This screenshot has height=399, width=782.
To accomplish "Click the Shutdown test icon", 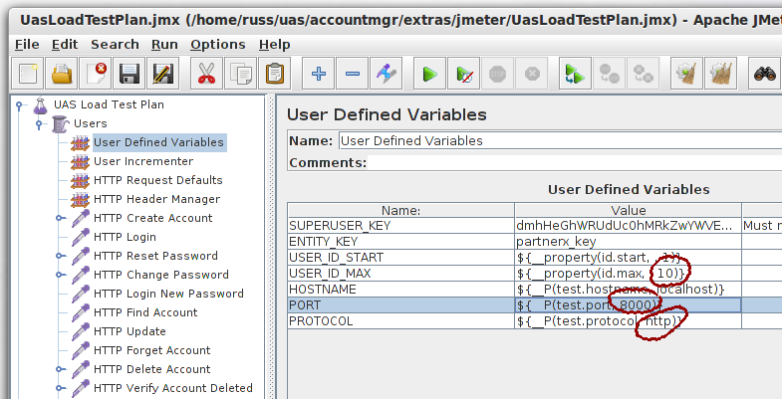I will click(x=532, y=74).
